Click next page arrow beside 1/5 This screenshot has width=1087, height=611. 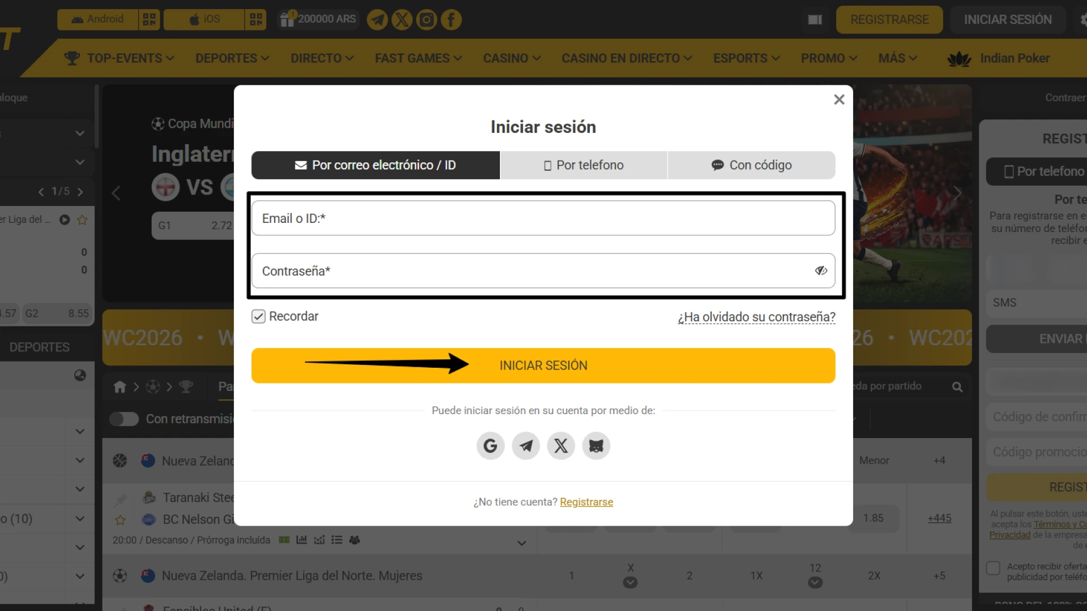(80, 192)
